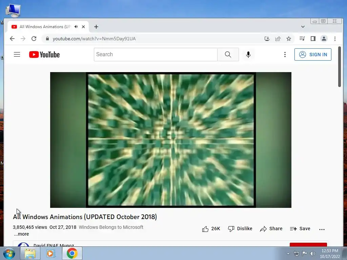
Task: Launch Windows Media Player from taskbar
Action: [50, 253]
